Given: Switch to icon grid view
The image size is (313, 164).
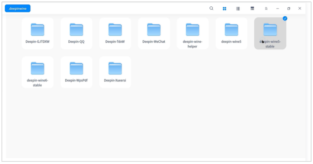Looking at the screenshot, I should 225,8.
